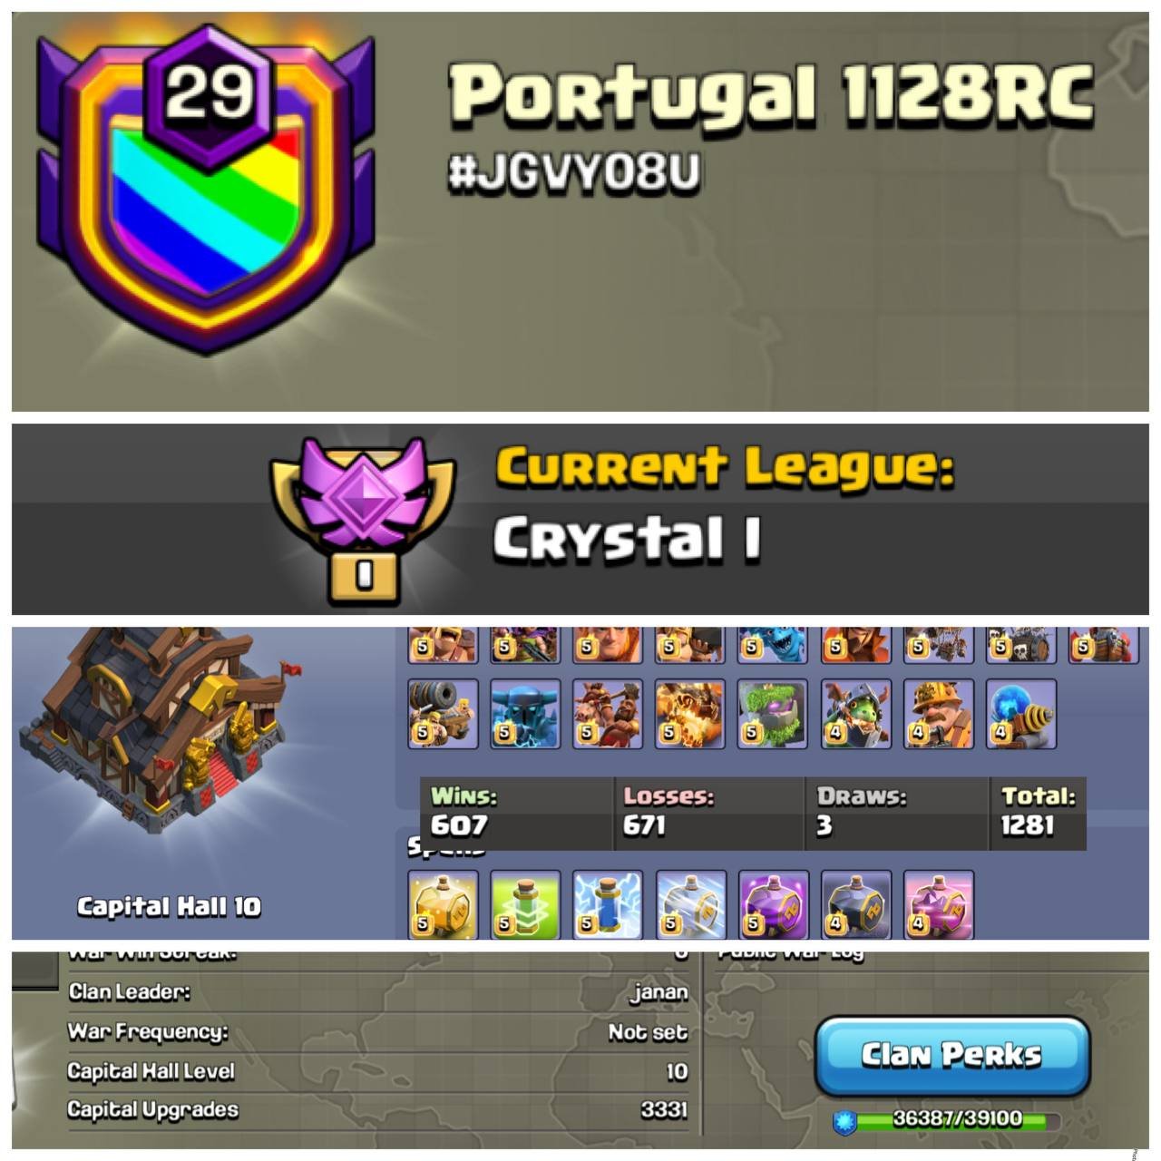Select the mossy Mountain Golem troop
Image resolution: width=1161 pixels, height=1161 pixels.
(772, 714)
